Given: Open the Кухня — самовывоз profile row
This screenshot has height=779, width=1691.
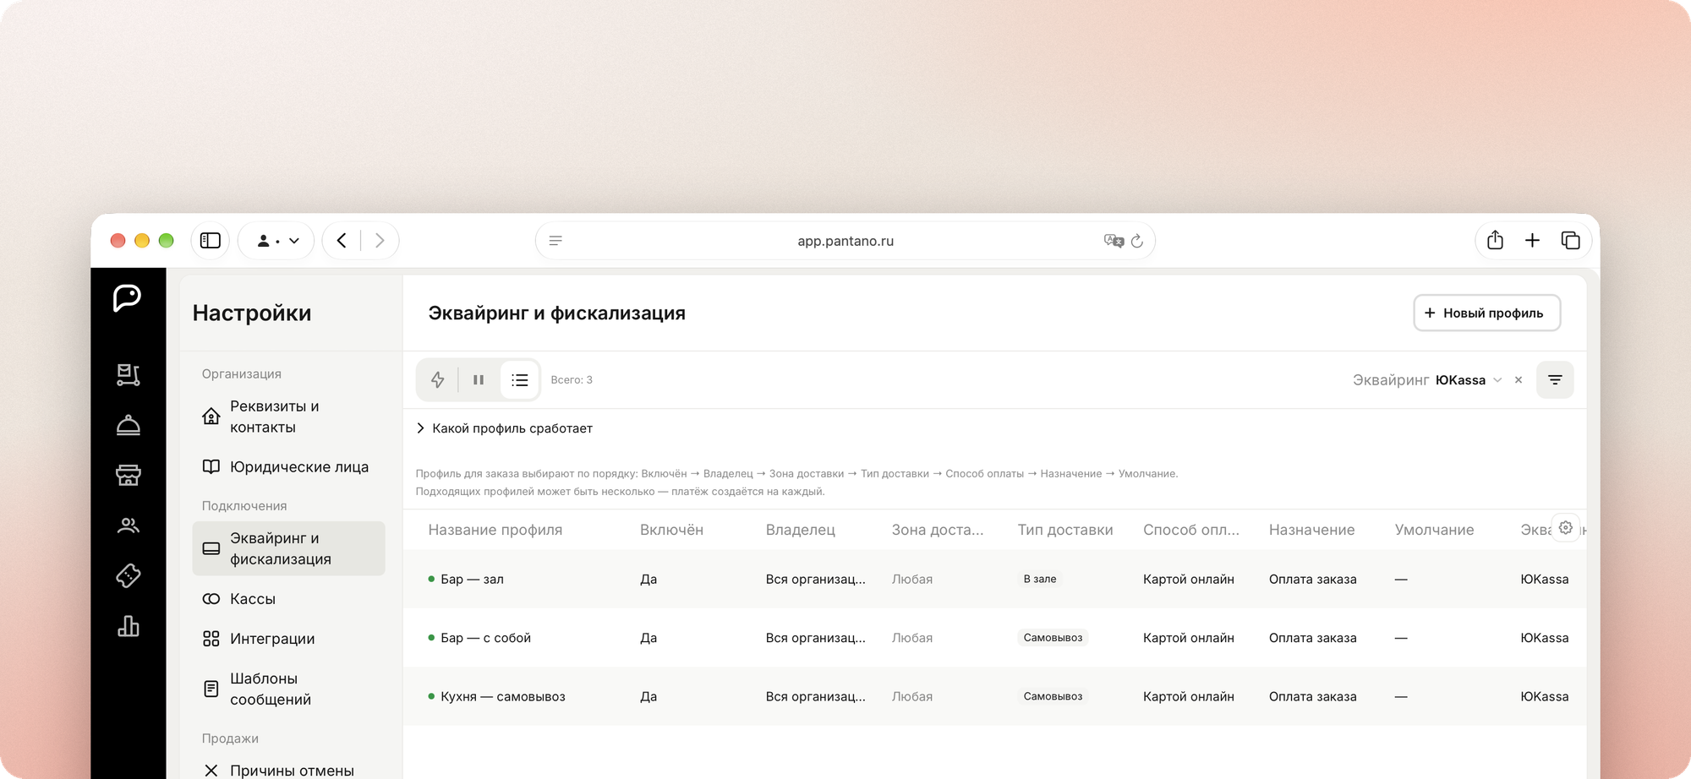Looking at the screenshot, I should pos(994,696).
